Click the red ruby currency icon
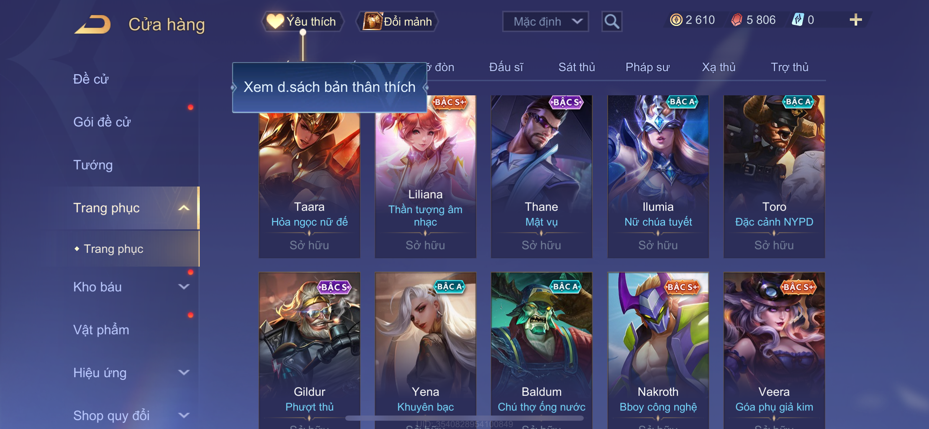 tap(736, 20)
